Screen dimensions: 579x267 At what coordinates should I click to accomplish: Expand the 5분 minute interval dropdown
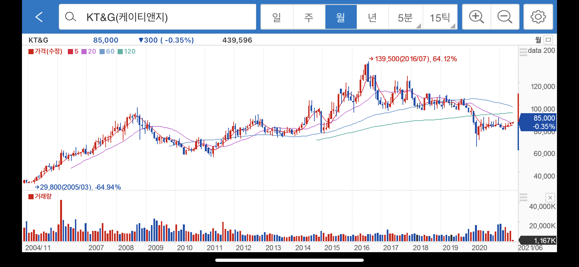[x=406, y=17]
